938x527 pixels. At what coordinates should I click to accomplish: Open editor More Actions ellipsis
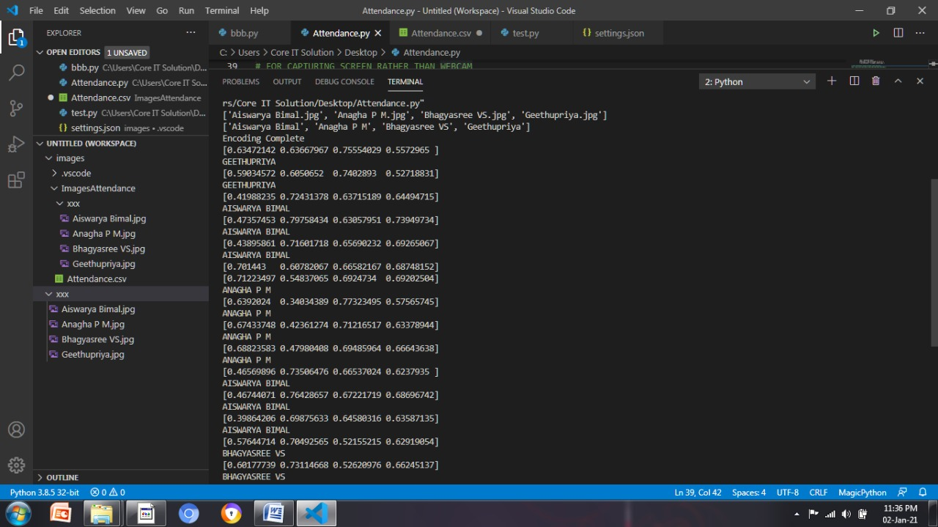(920, 33)
